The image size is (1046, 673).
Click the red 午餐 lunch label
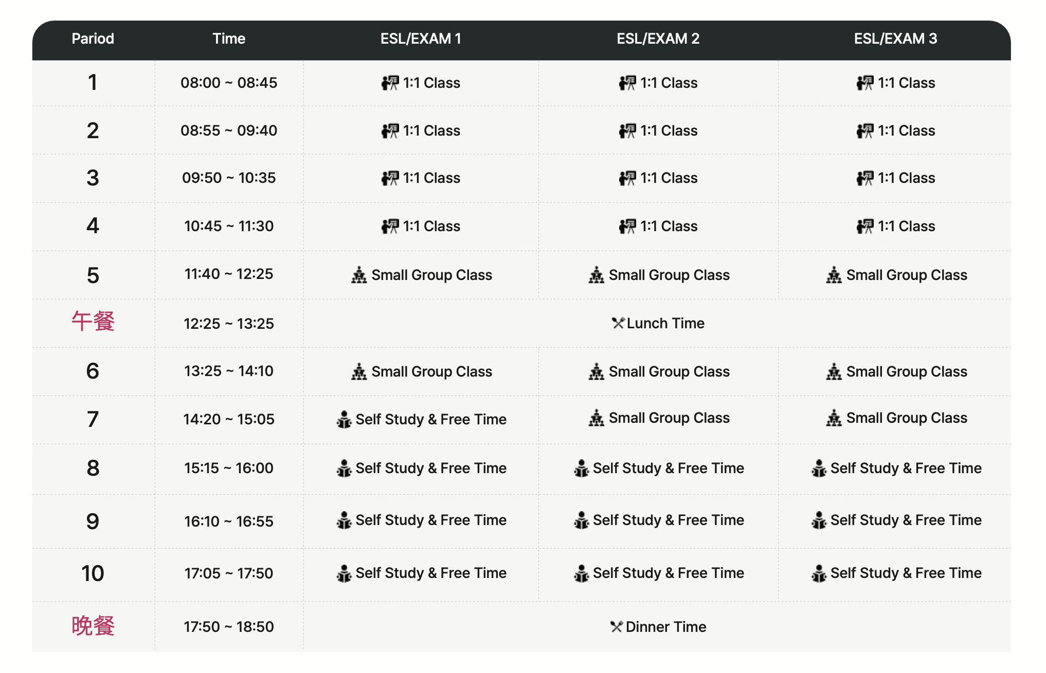tap(93, 322)
